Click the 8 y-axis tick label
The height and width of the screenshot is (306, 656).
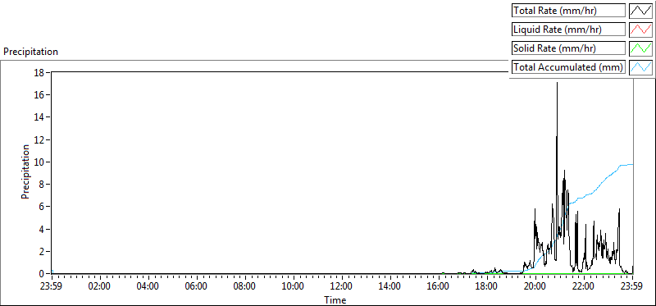pos(41,185)
